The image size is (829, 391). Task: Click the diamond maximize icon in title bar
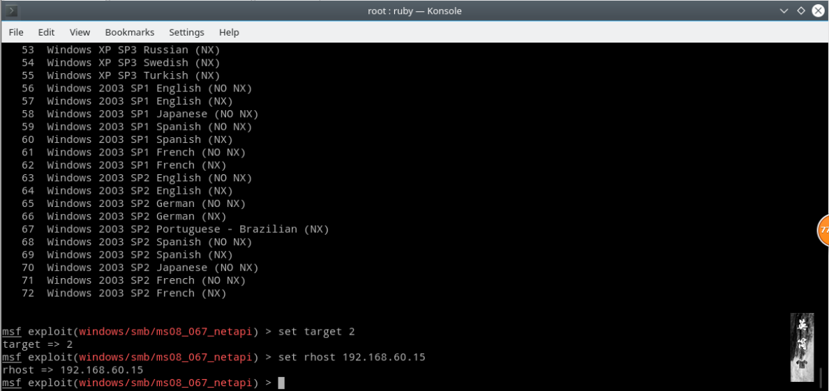click(800, 10)
